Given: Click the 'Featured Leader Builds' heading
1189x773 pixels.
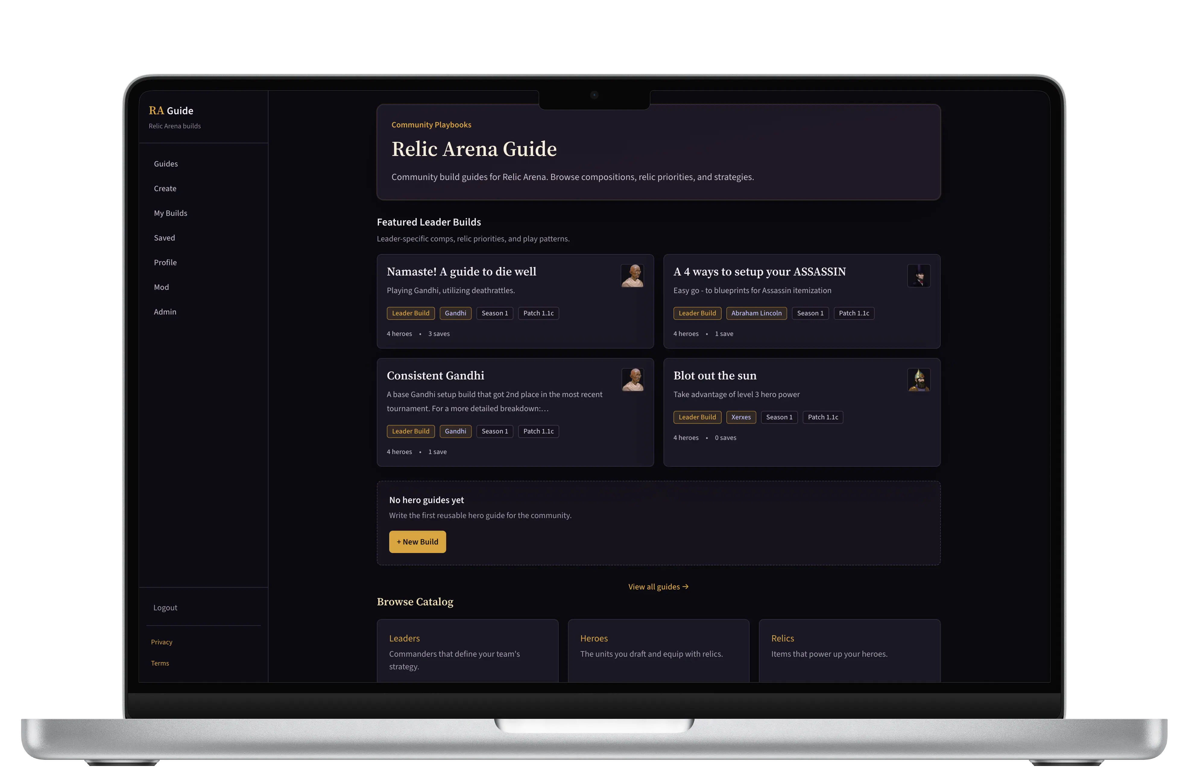Looking at the screenshot, I should (429, 222).
